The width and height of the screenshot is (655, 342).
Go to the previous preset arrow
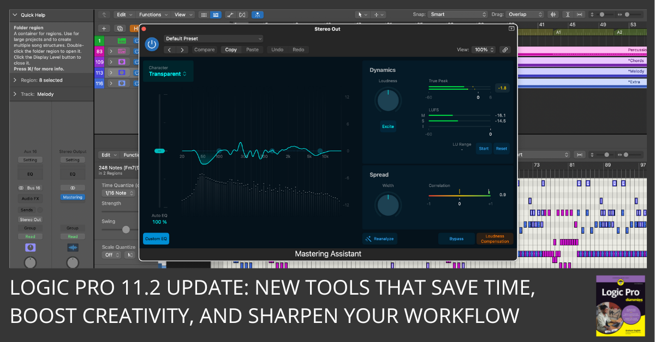(x=169, y=50)
